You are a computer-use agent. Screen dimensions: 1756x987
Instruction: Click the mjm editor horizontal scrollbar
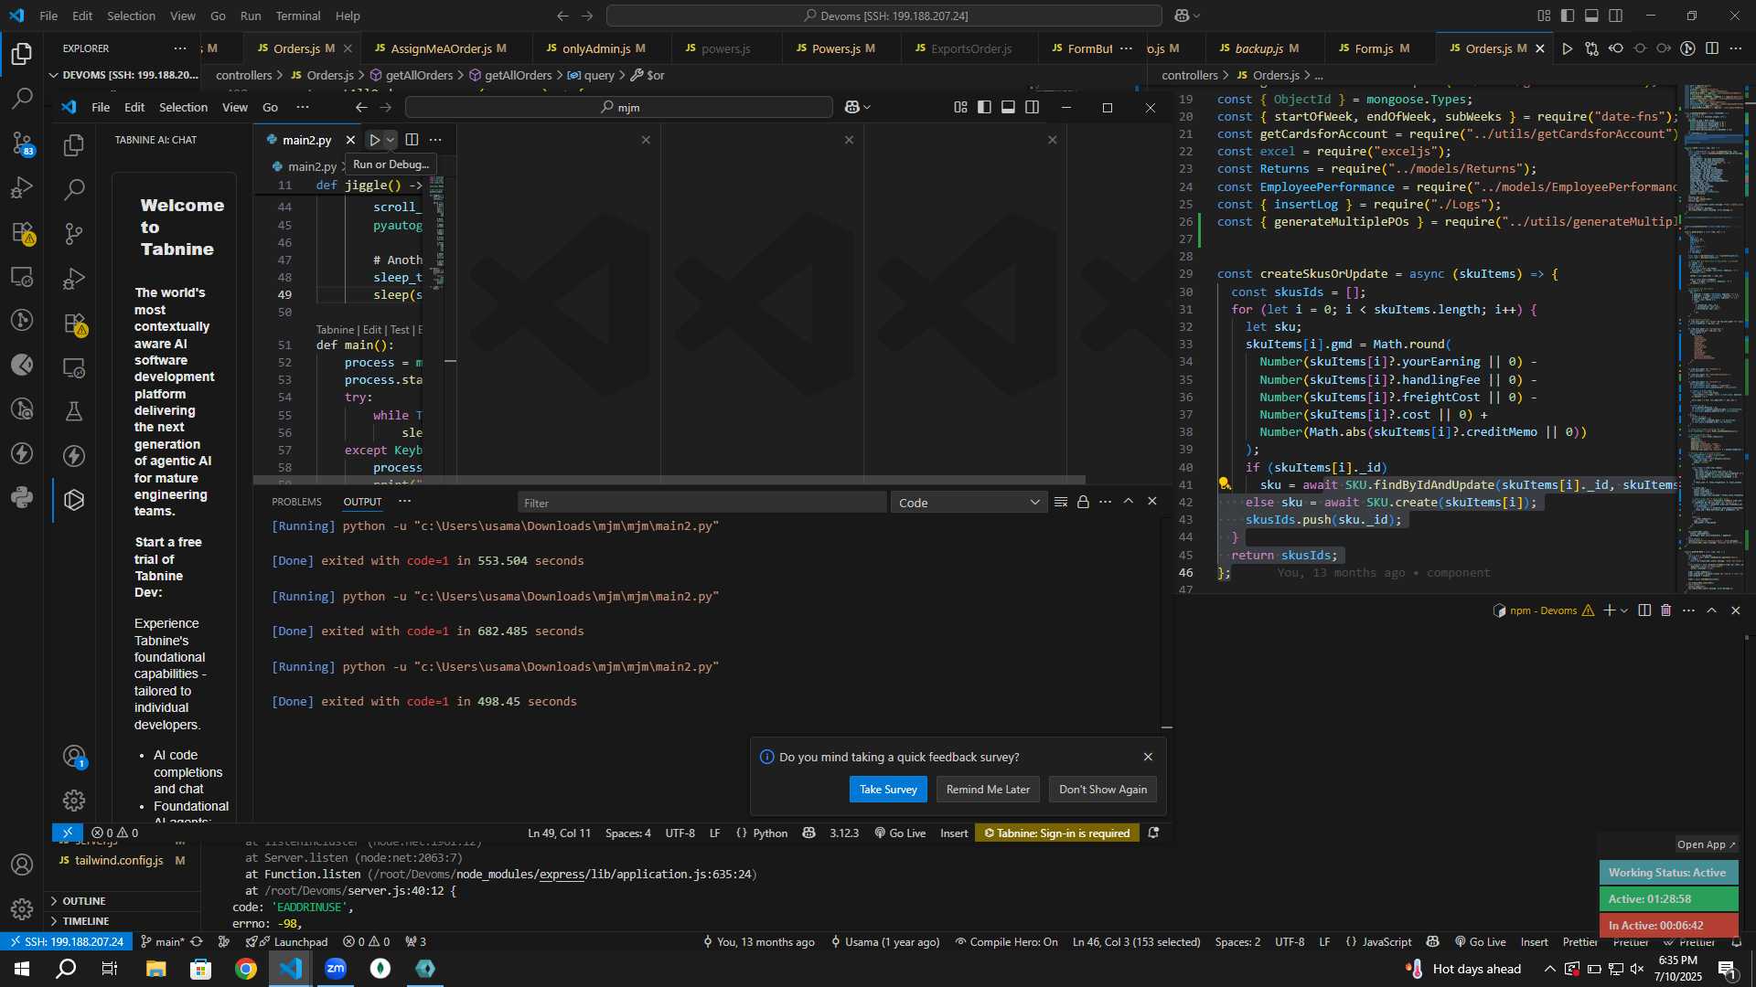(x=669, y=480)
